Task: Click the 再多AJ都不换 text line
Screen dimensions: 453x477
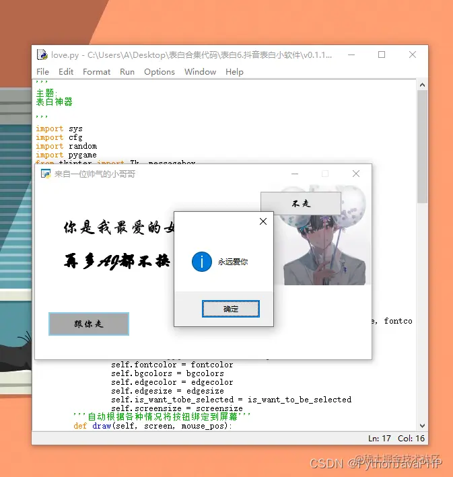Action: (x=117, y=261)
